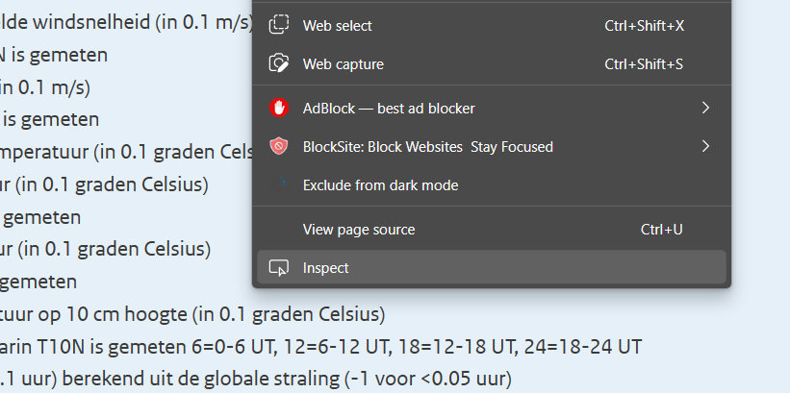This screenshot has width=790, height=393.
Task: Click the Ctrl+U shortcut label
Action: 661,230
